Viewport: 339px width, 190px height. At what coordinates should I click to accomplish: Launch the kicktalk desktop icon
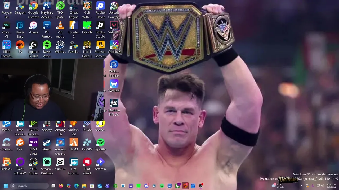point(87,28)
